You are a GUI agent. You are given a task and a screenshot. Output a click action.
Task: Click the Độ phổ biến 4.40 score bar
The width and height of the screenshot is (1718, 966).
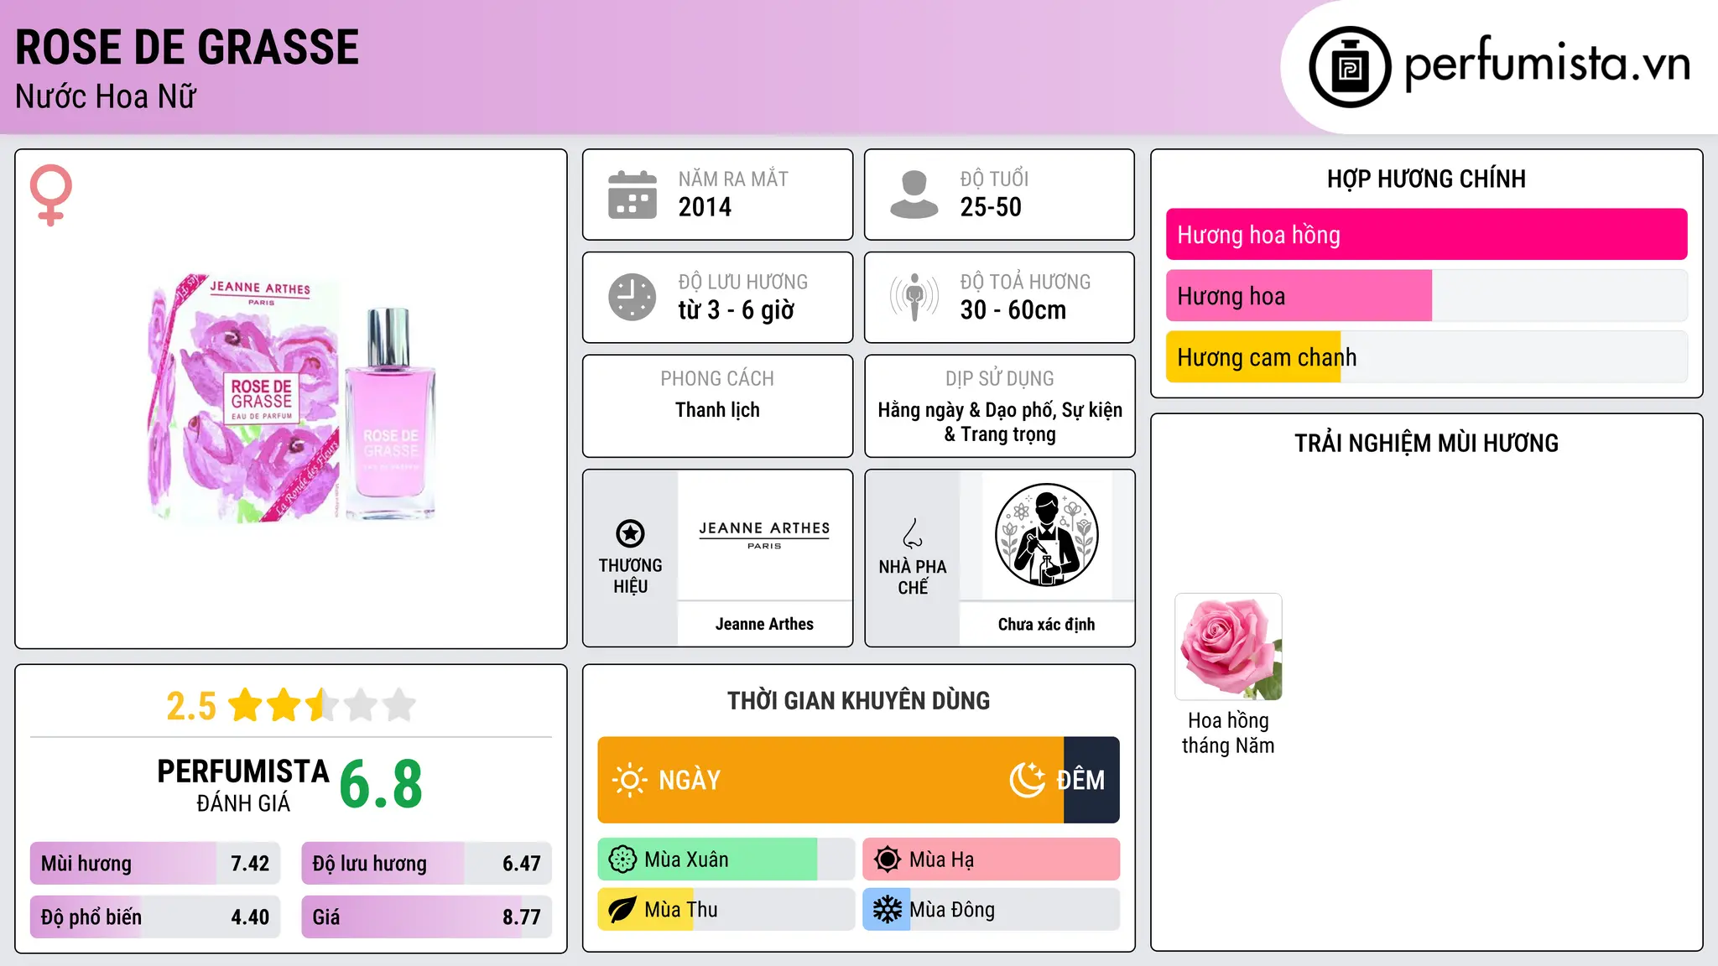point(155,917)
